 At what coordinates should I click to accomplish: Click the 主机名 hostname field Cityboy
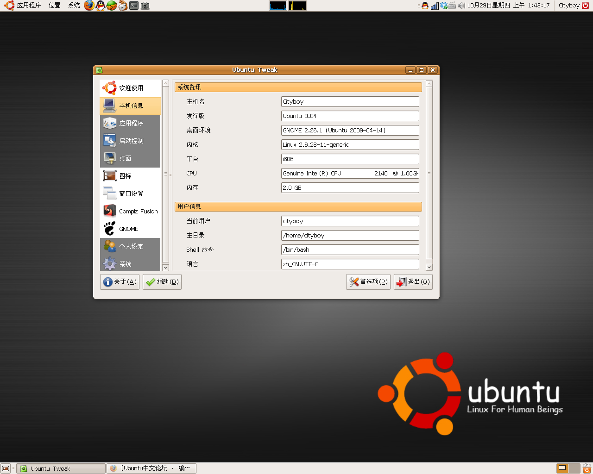click(x=350, y=102)
